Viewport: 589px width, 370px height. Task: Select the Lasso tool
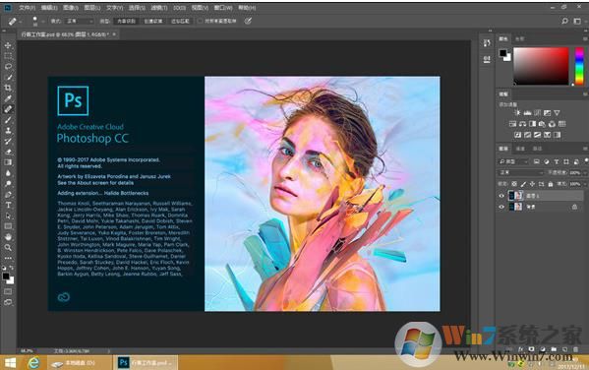tap(8, 67)
